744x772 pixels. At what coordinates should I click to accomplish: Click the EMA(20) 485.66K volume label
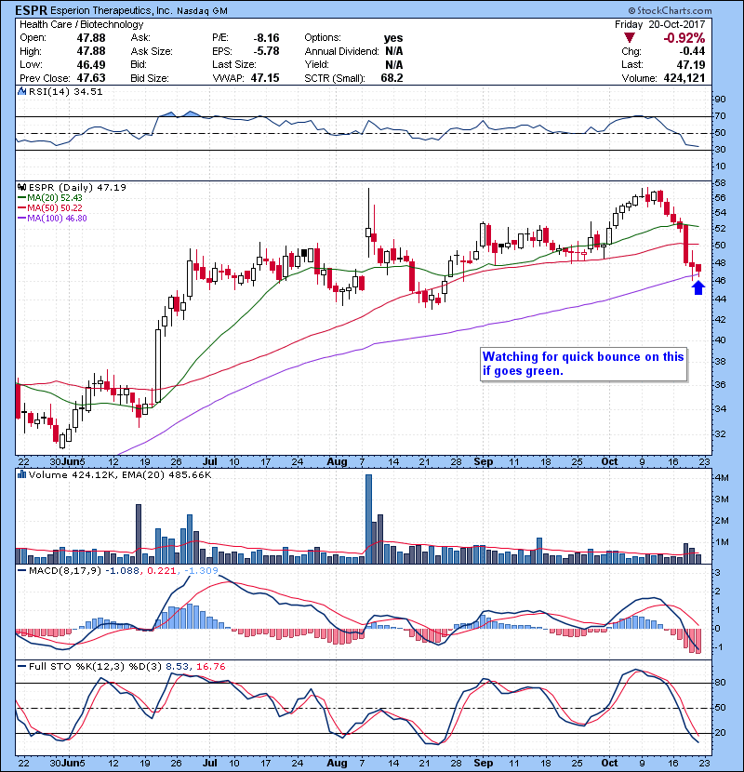point(166,474)
